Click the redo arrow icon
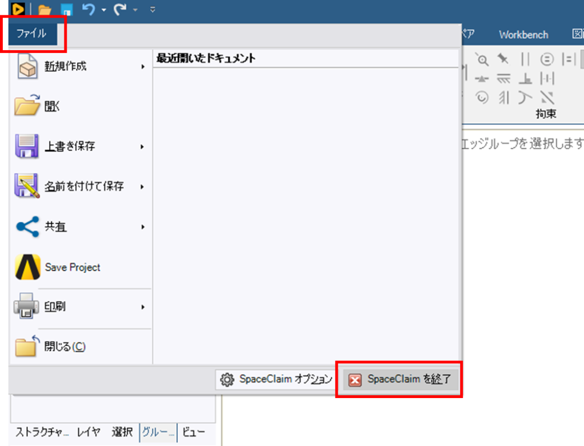The image size is (584, 446). click(120, 9)
